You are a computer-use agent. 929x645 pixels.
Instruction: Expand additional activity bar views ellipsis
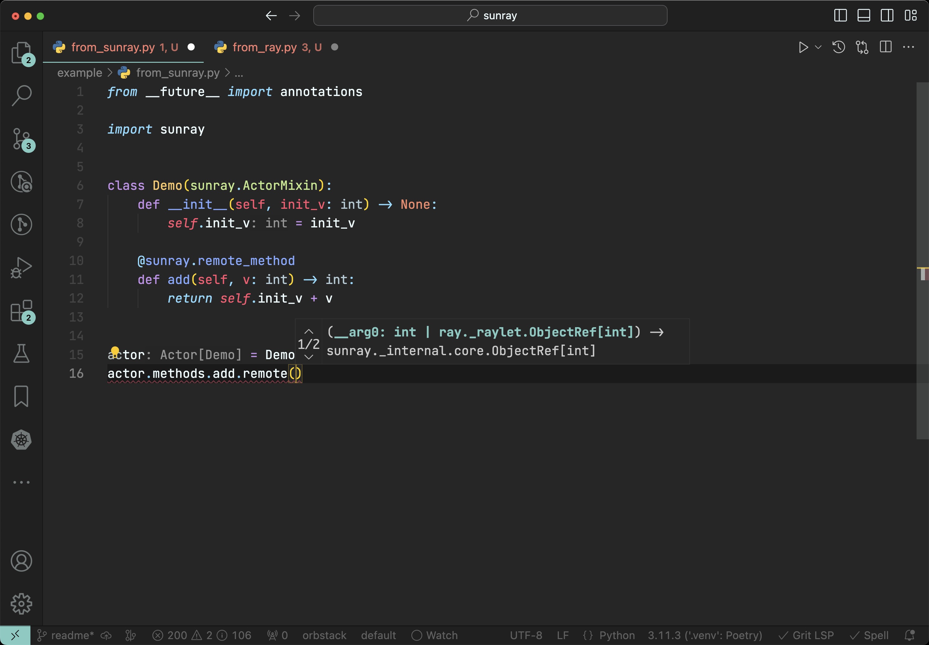tap(21, 482)
